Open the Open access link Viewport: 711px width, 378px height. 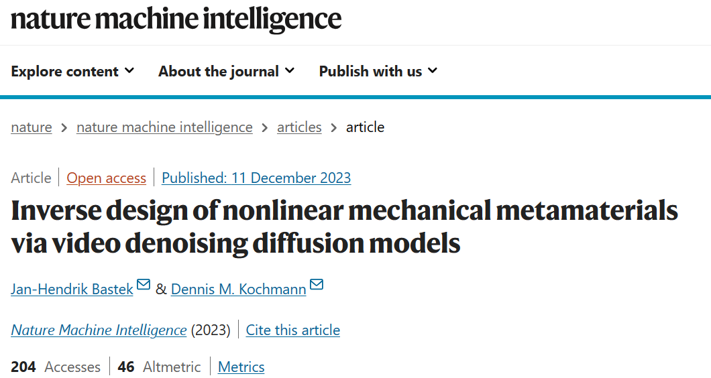click(107, 178)
